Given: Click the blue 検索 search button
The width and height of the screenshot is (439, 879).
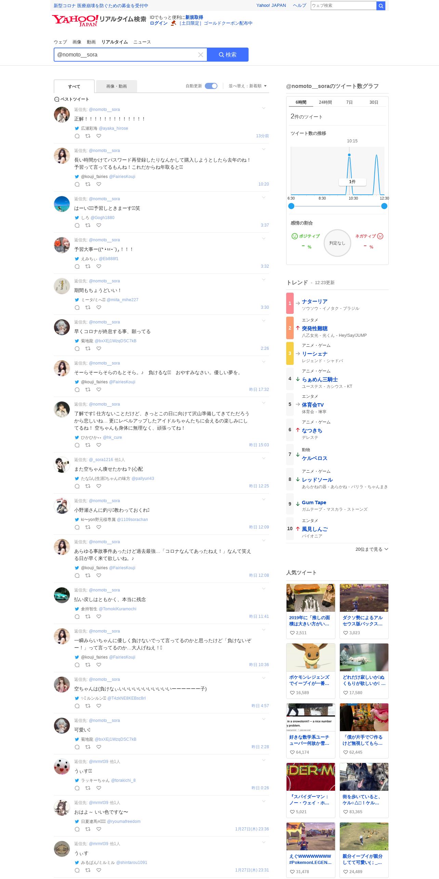Looking at the screenshot, I should point(228,55).
